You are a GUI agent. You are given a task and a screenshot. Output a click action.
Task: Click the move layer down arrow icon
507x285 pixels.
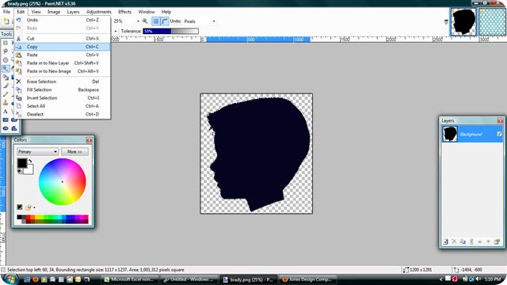click(489, 241)
